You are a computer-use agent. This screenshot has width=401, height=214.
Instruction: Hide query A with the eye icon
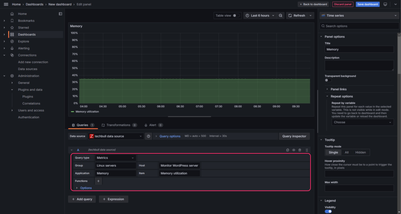294,150
